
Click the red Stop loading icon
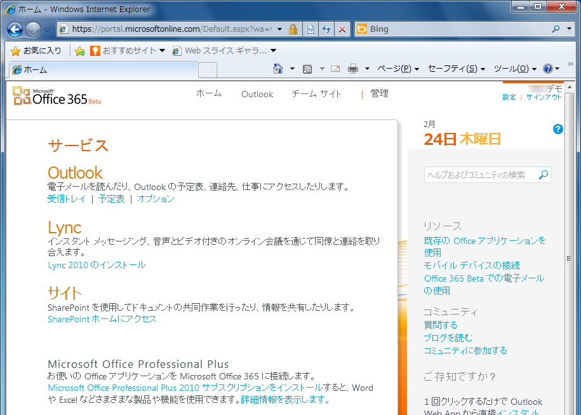click(x=342, y=29)
